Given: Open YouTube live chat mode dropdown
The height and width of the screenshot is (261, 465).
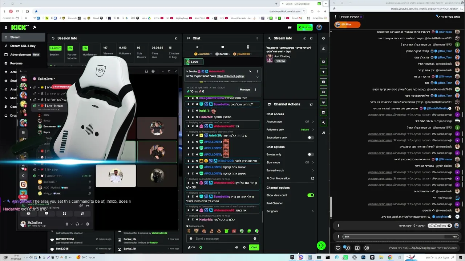Looking at the screenshot, I should pyautogui.click(x=448, y=17).
